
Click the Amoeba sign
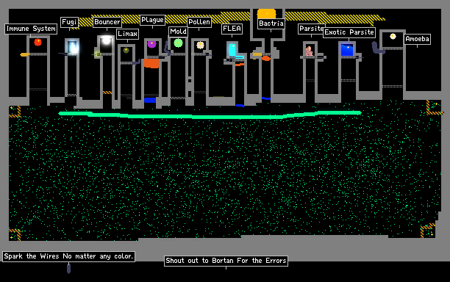click(x=418, y=39)
